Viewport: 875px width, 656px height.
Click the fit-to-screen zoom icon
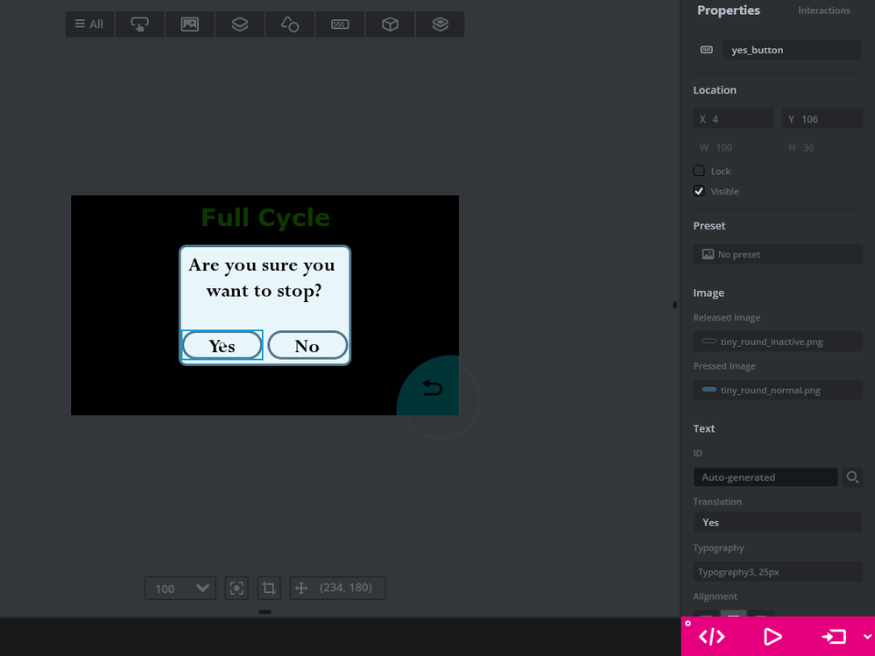236,588
